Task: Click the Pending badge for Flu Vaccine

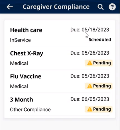Action: pos(99,86)
